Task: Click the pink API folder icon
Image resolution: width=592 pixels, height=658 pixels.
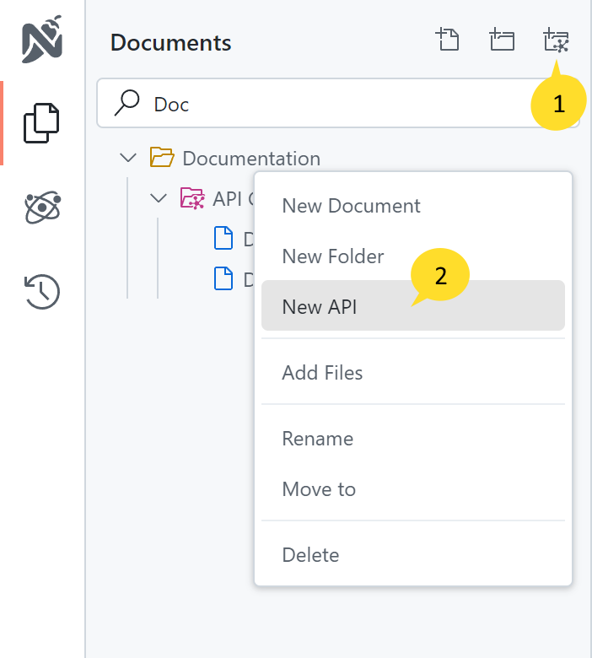Action: click(x=191, y=198)
